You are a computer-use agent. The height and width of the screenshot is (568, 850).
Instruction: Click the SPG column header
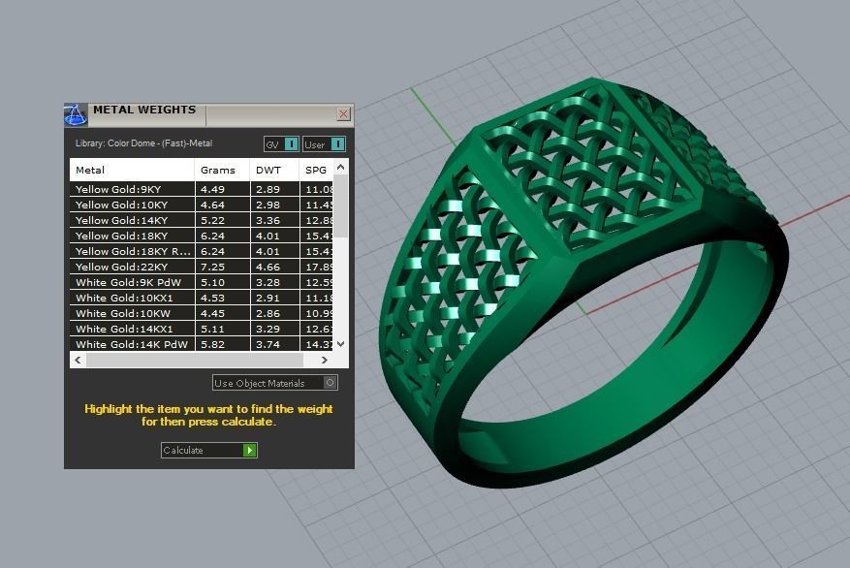(x=316, y=171)
